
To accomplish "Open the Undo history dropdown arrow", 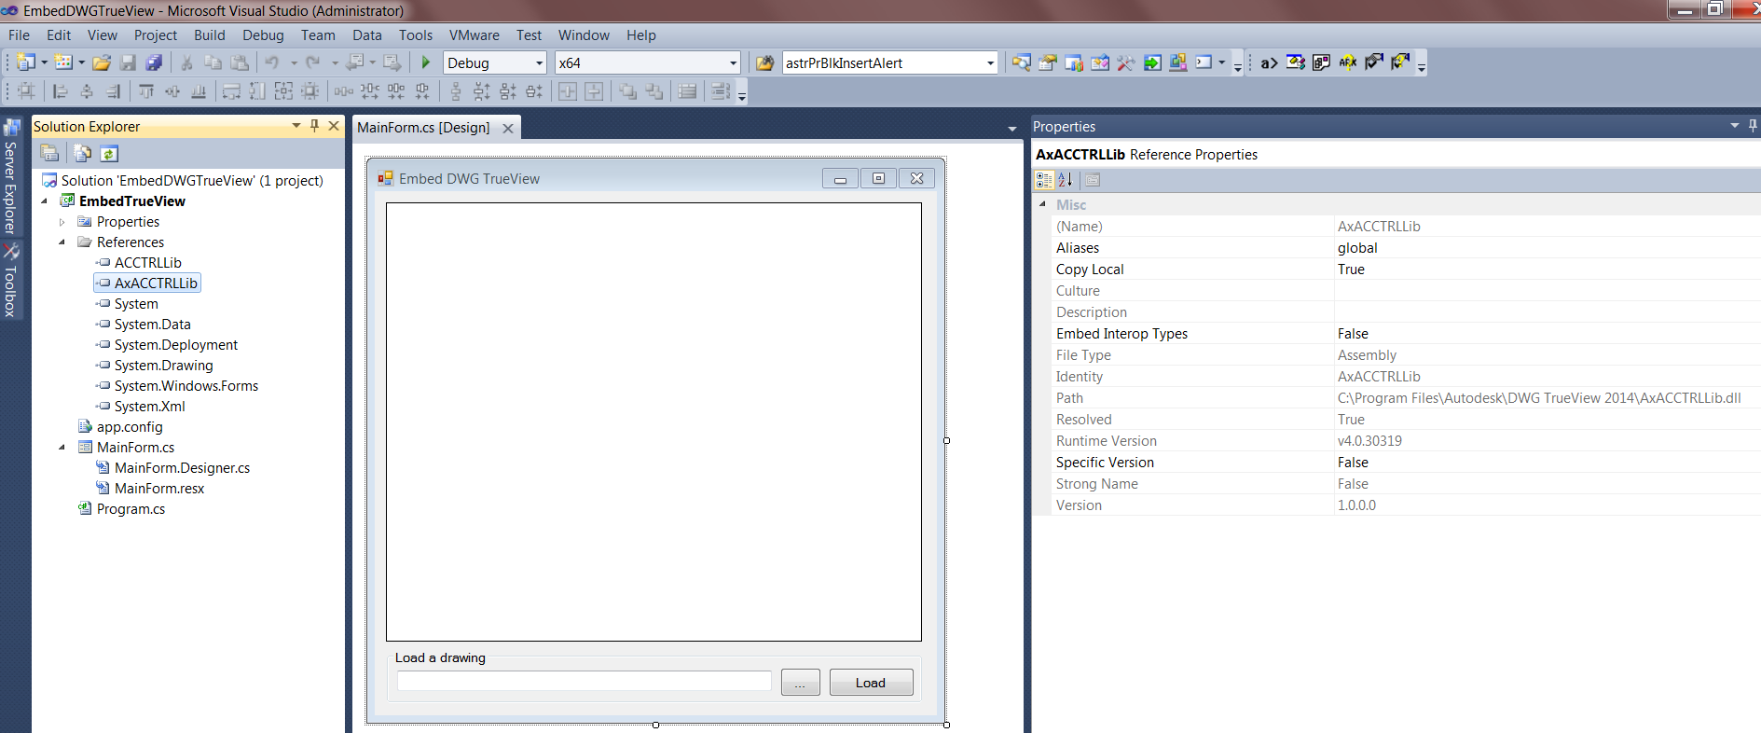I will (294, 63).
